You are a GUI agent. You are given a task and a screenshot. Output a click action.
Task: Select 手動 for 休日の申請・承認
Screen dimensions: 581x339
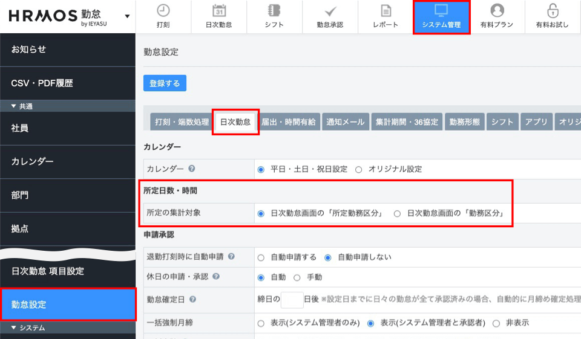point(297,277)
